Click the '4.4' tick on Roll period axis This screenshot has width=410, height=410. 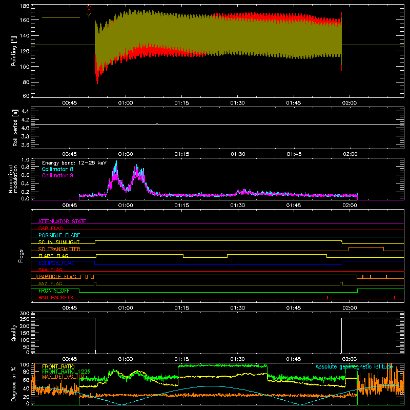pyautogui.click(x=25, y=111)
